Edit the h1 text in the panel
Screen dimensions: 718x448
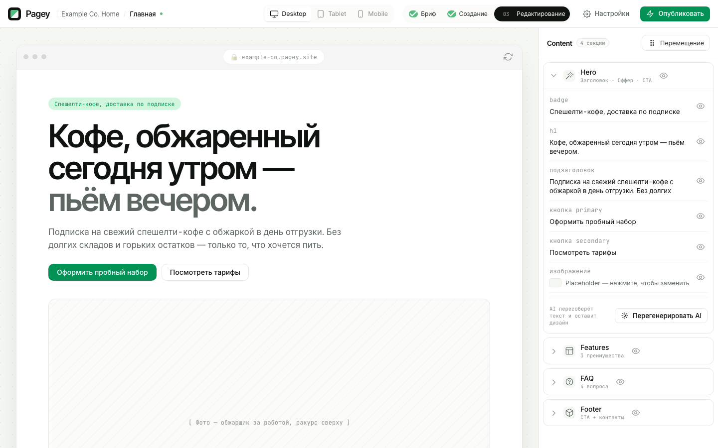tap(617, 147)
